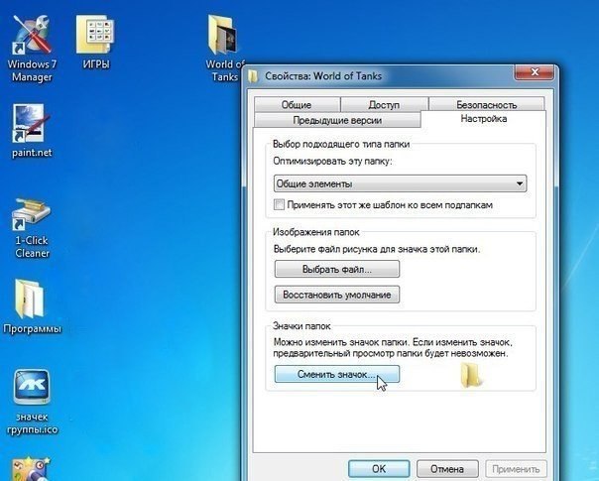The width and height of the screenshot is (599, 481).
Task: Click the 1-Click Cleaner desktop icon
Action: pos(31,218)
